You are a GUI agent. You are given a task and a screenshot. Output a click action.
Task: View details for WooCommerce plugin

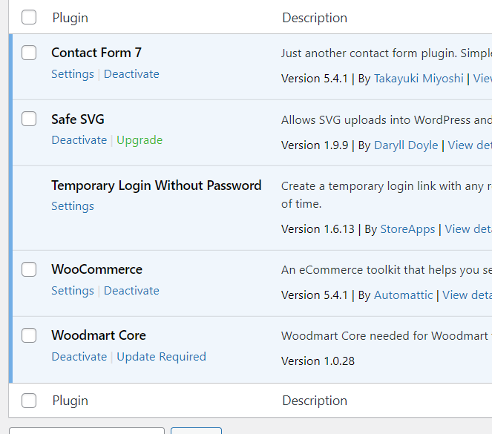coord(467,295)
